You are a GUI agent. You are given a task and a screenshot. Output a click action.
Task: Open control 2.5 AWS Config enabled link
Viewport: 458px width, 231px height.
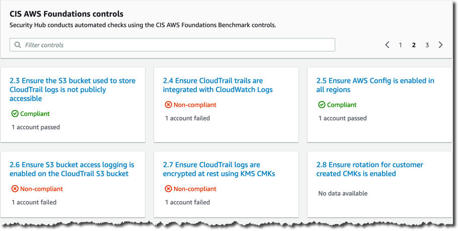tap(375, 85)
